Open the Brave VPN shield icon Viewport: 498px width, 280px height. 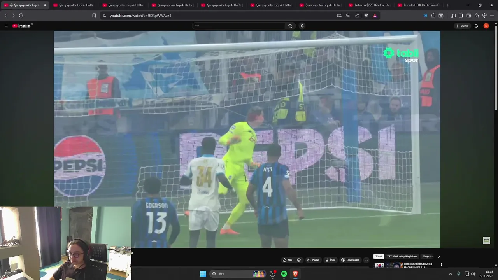pos(484,16)
